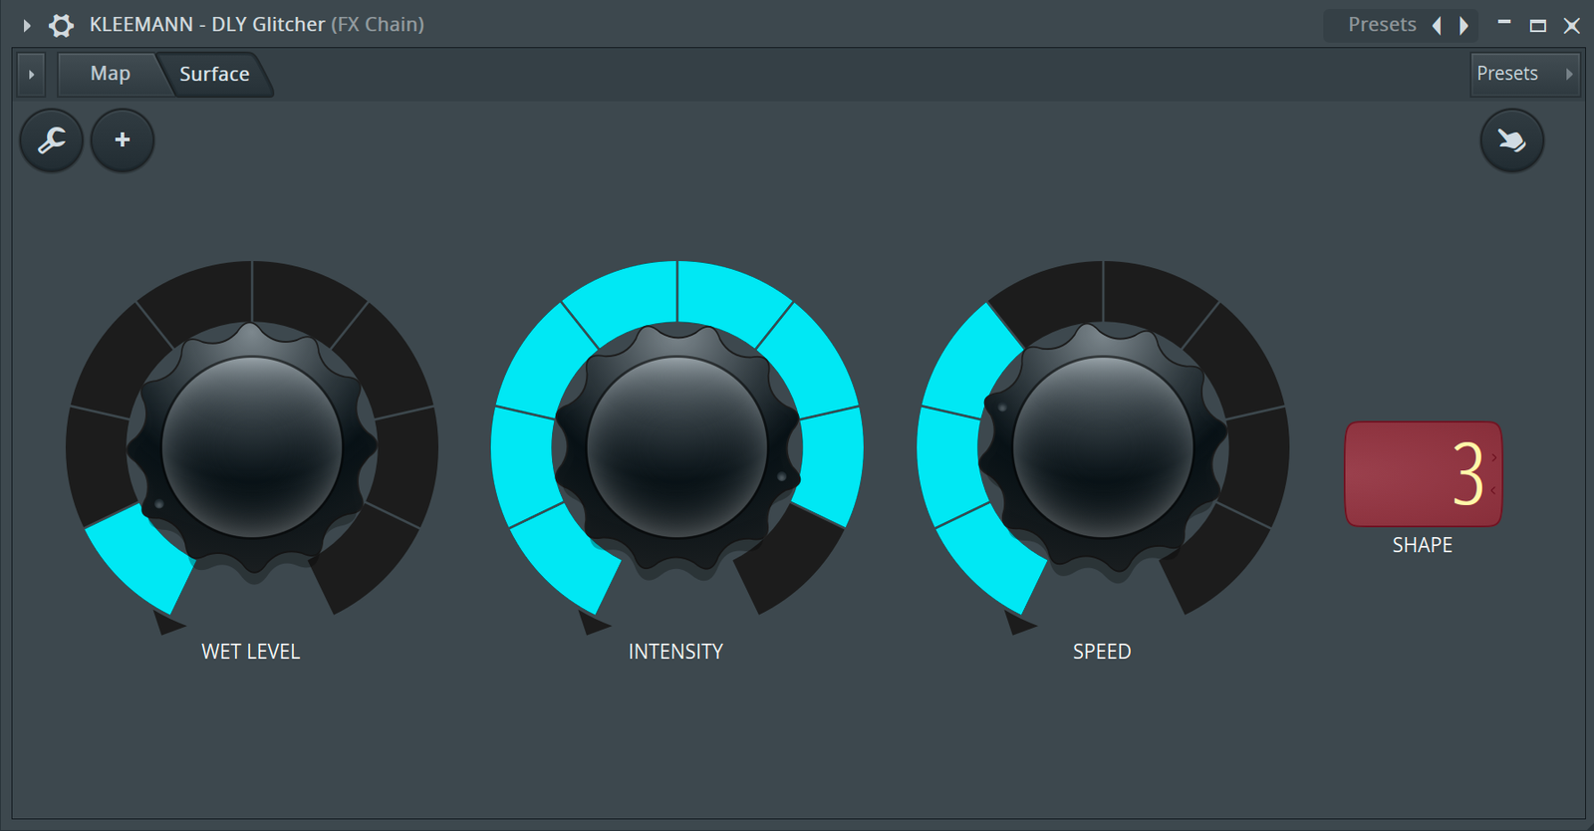Screen dimensions: 1594x831
Task: Go to next preset with right arrow
Action: click(1463, 25)
